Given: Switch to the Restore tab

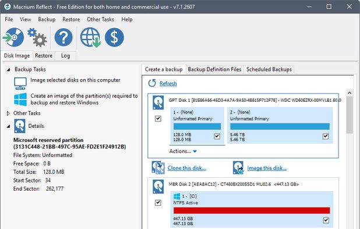Looking at the screenshot, I should coord(44,56).
